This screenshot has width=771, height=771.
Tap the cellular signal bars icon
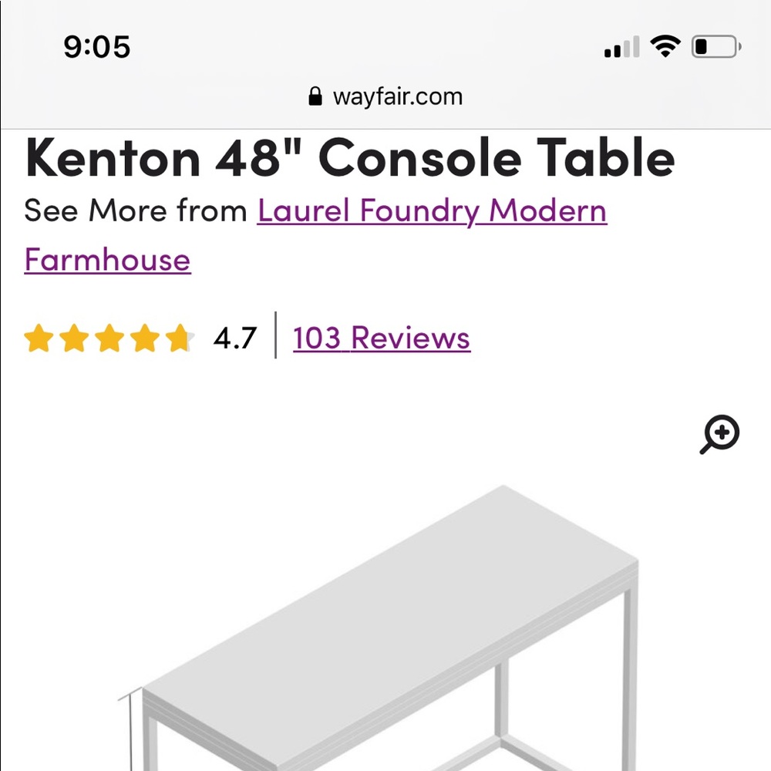622,48
